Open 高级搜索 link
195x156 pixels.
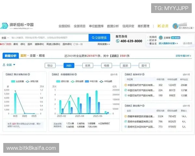click(104, 44)
